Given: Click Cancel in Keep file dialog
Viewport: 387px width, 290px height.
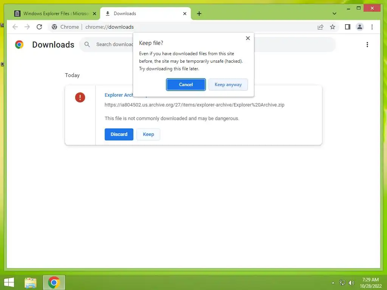Looking at the screenshot, I should pos(186,85).
